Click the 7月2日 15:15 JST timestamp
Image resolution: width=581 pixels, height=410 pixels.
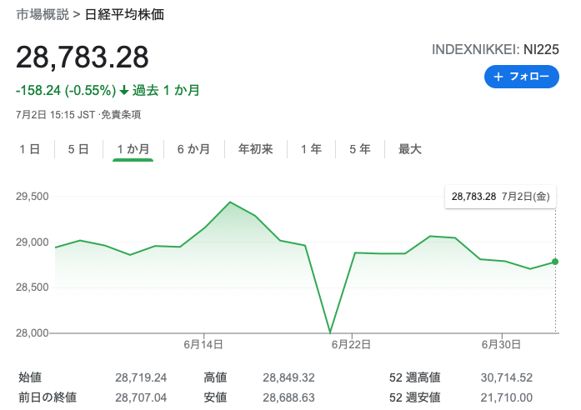55,115
